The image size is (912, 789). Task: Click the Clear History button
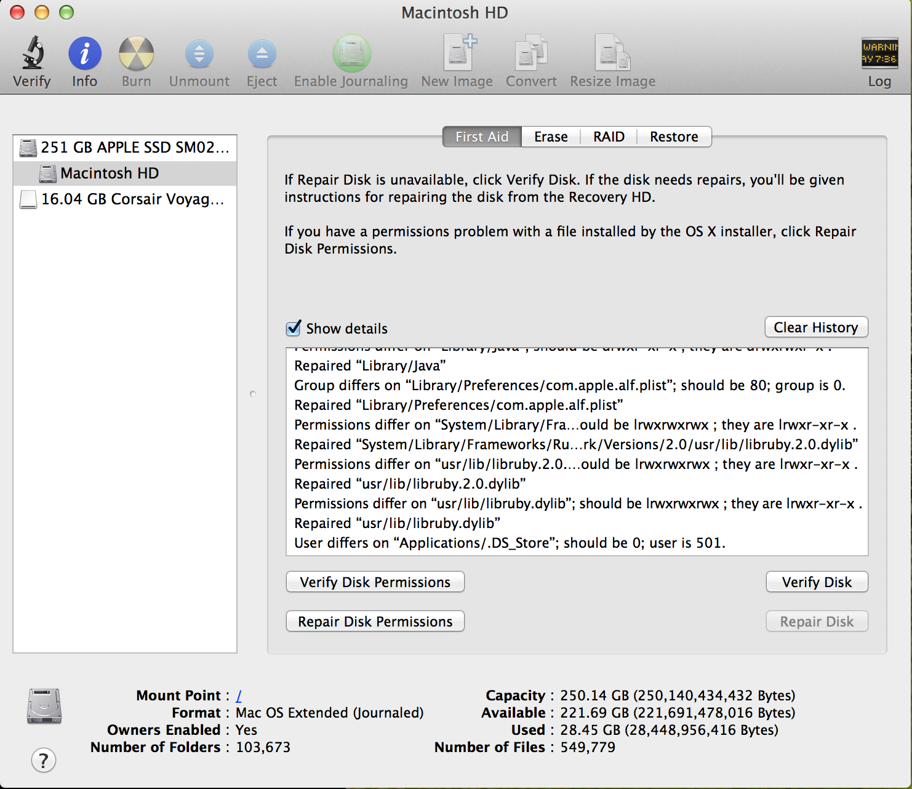[816, 327]
